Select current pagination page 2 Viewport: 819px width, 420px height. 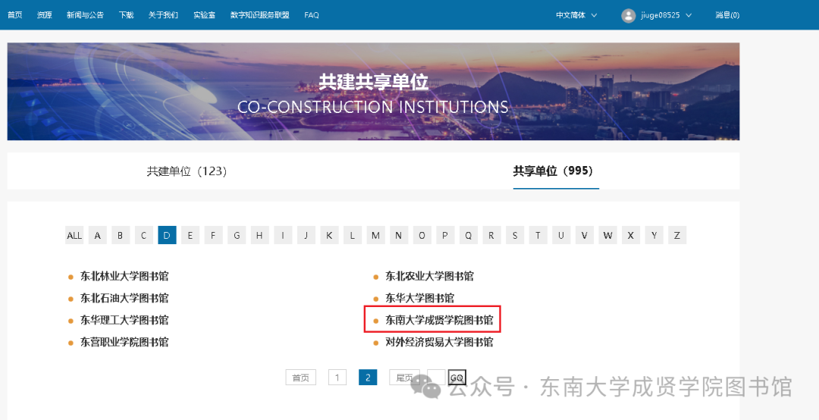[368, 377]
